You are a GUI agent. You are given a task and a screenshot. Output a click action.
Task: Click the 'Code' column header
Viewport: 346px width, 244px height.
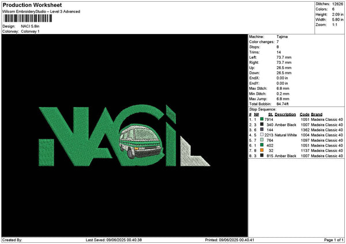(304, 115)
